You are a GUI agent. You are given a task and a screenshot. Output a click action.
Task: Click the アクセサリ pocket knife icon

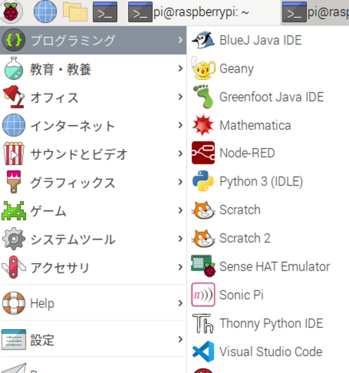click(x=14, y=267)
